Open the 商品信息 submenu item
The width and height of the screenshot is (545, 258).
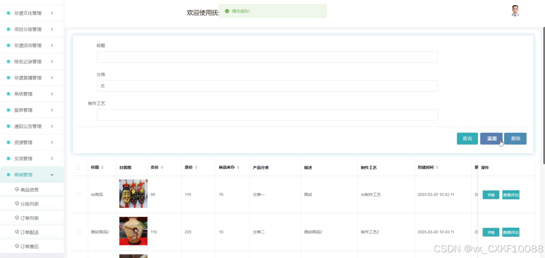tap(32, 190)
